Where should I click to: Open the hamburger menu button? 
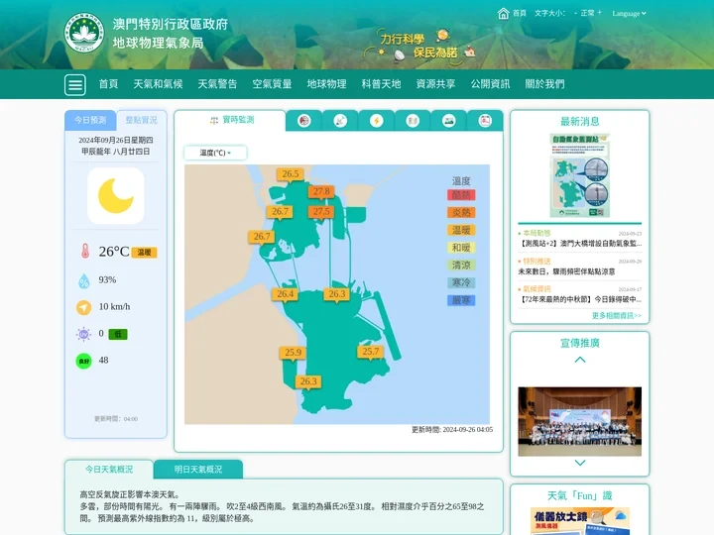(75, 84)
